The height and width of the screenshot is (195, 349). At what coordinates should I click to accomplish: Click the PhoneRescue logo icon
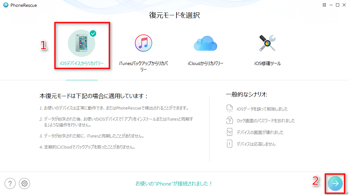tap(6, 5)
